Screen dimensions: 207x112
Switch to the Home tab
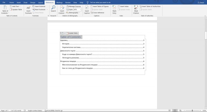click(12, 2)
